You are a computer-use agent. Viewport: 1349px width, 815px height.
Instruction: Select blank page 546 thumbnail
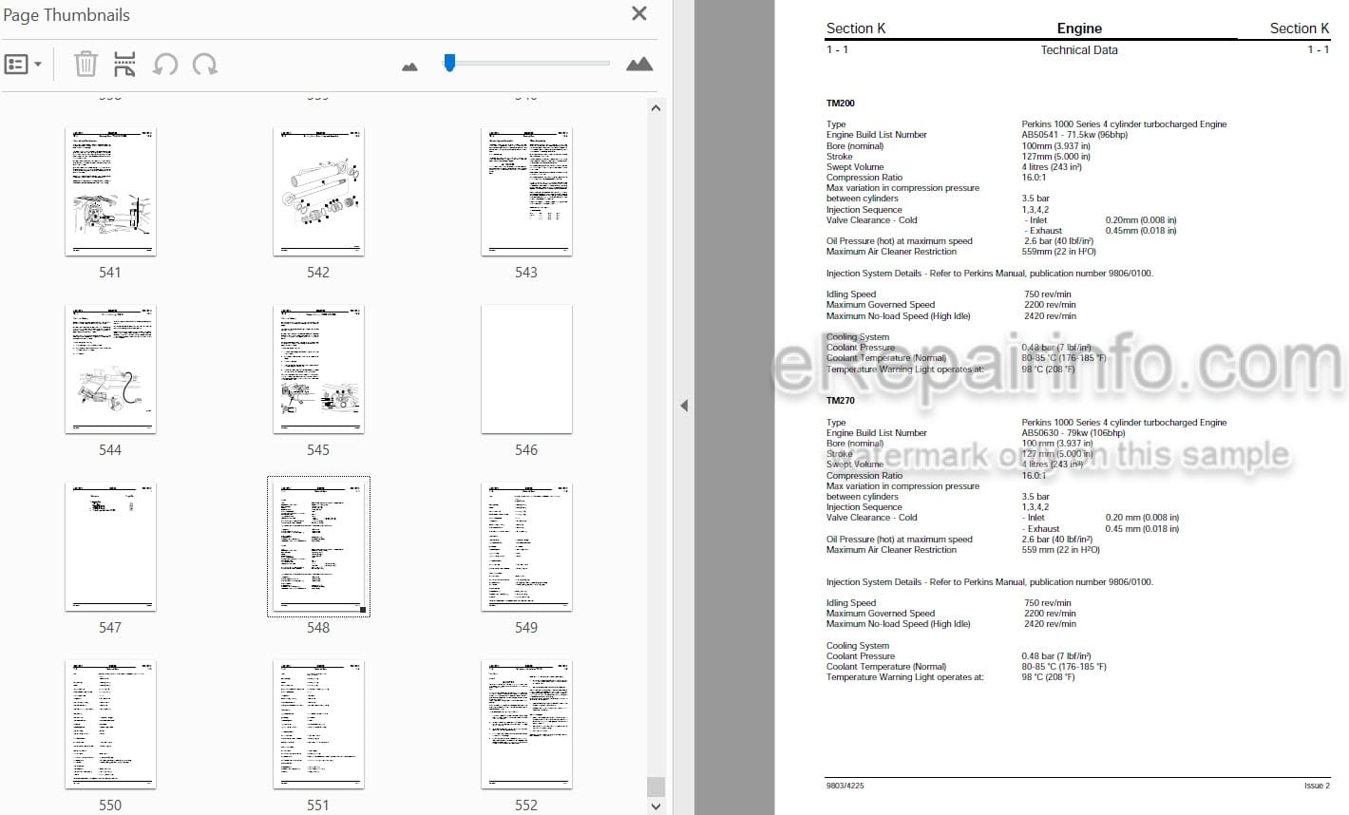(x=526, y=370)
